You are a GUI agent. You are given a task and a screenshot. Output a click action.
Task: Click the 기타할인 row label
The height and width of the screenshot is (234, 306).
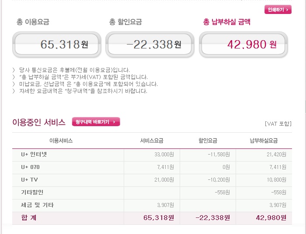pyautogui.click(x=32, y=192)
